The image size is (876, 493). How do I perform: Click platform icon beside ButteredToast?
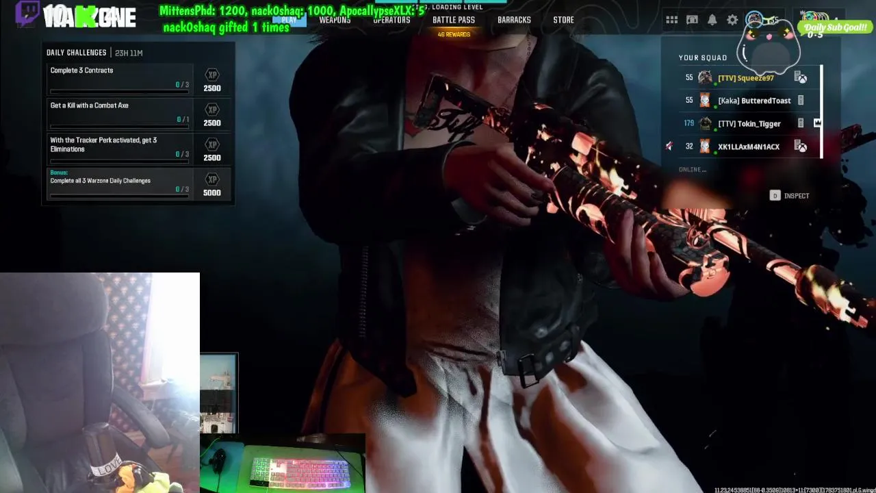point(801,101)
